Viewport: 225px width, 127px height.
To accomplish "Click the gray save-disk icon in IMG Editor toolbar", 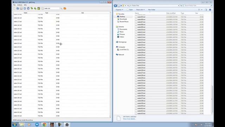I will click(21, 8).
